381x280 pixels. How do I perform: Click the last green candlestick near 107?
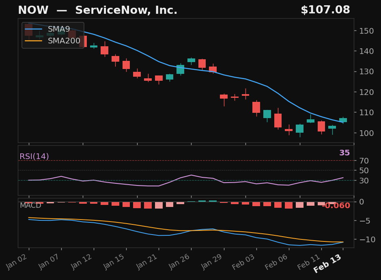343,120
